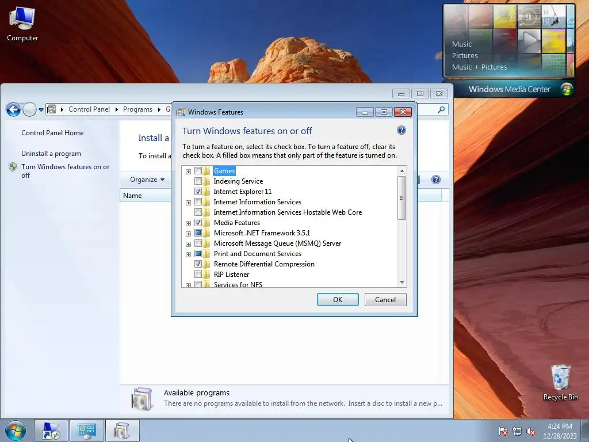Expand Microsoft Message Queue (MSMQ) Server node
The image size is (589, 442).
point(188,244)
